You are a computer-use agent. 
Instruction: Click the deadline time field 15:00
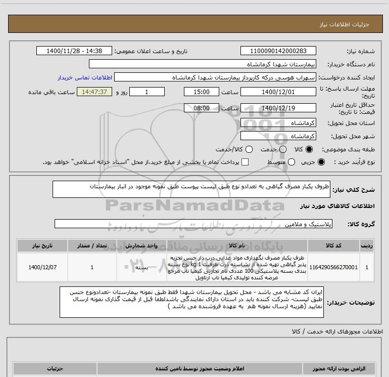click(x=202, y=92)
